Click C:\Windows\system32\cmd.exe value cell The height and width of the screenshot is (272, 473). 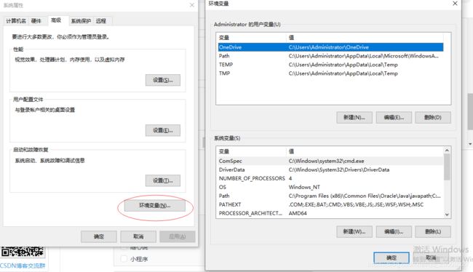click(326, 161)
